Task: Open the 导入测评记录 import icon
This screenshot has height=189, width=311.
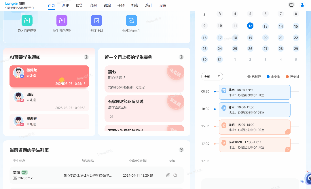Action: click(x=27, y=20)
